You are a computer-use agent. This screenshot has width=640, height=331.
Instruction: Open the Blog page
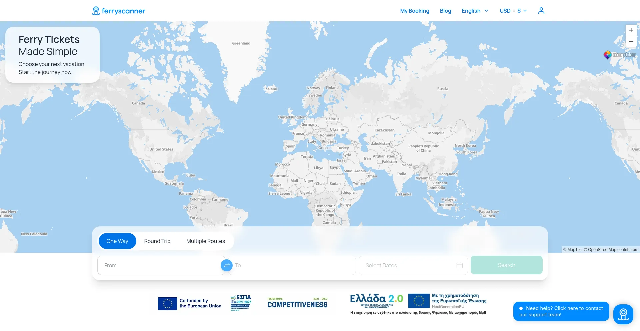click(x=445, y=11)
